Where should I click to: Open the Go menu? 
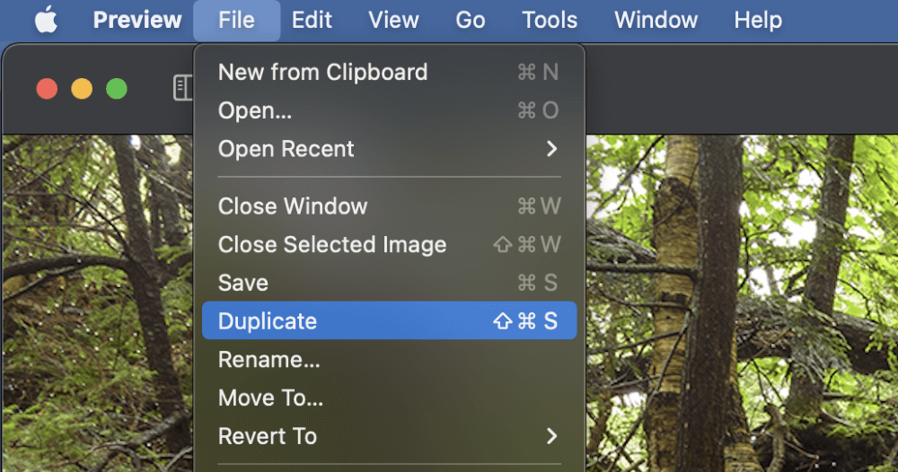tap(471, 20)
